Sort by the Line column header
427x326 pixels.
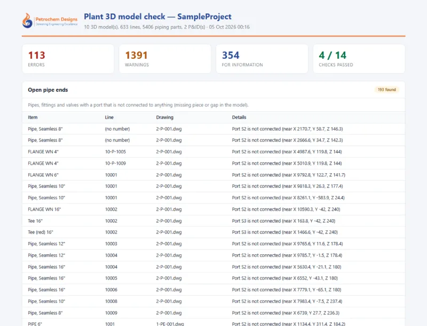coord(109,117)
